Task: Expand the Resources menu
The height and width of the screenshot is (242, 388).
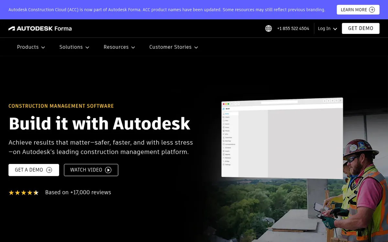Action: (x=119, y=47)
